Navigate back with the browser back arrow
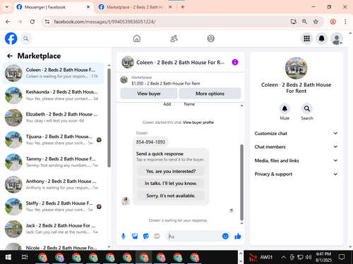 8,22
